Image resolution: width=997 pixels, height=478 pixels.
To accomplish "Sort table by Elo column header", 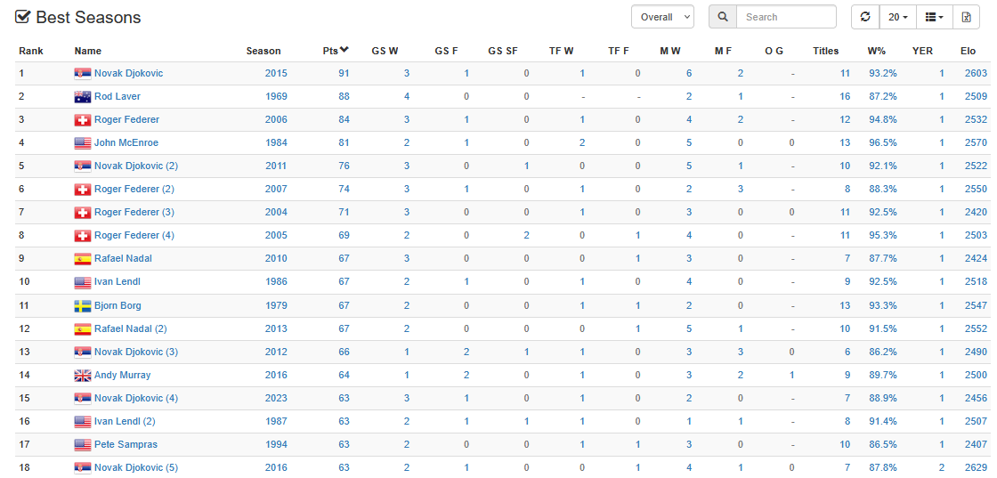I will tap(968, 51).
